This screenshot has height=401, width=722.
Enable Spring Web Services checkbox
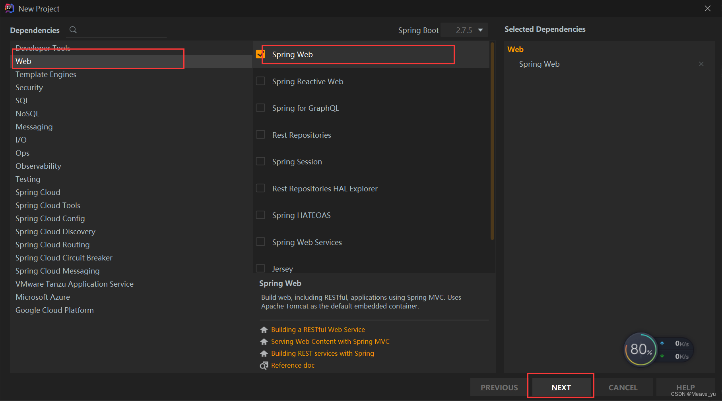(x=260, y=242)
